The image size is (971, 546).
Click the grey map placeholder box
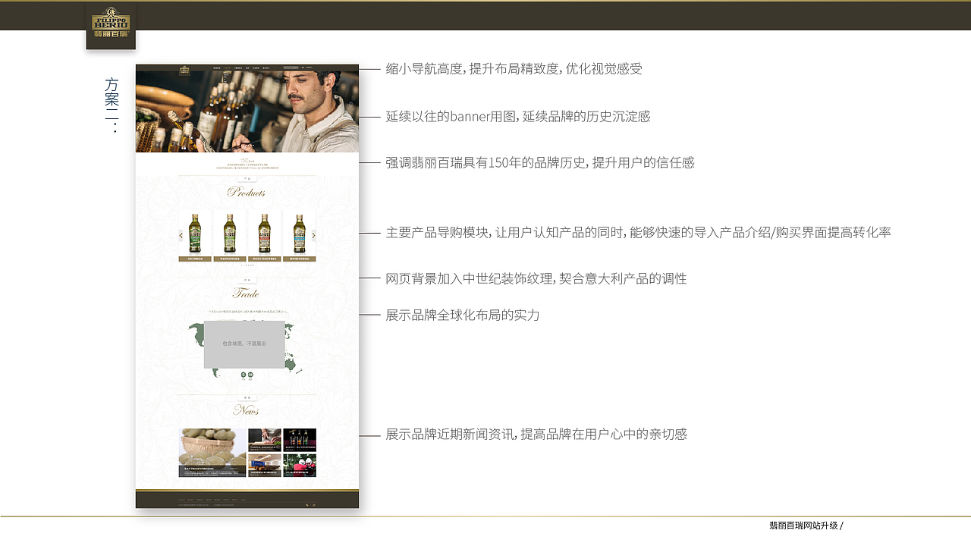[244, 344]
